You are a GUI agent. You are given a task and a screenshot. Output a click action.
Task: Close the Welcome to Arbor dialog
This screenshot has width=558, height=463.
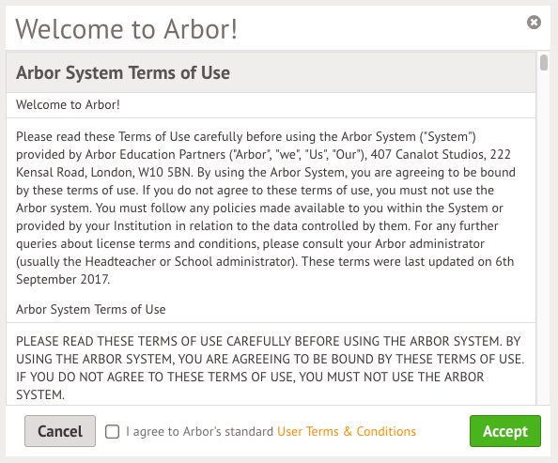click(x=534, y=23)
